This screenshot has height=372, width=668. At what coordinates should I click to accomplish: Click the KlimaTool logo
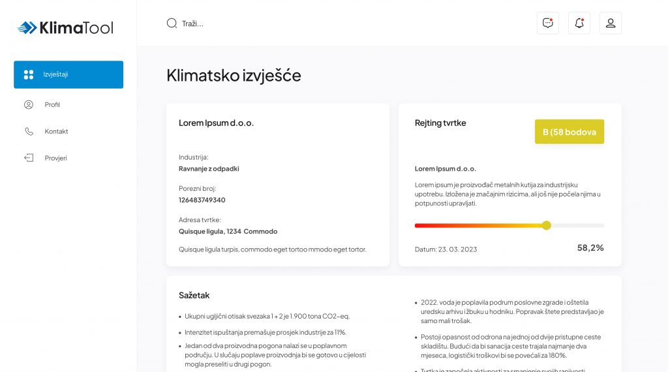[x=65, y=27]
